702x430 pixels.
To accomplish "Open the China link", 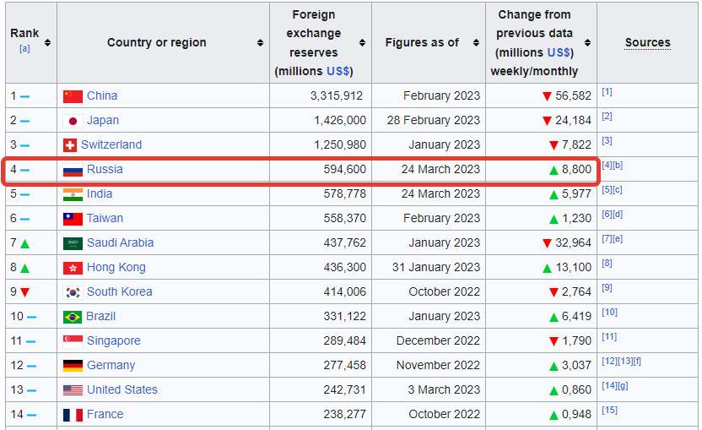I will (x=102, y=96).
